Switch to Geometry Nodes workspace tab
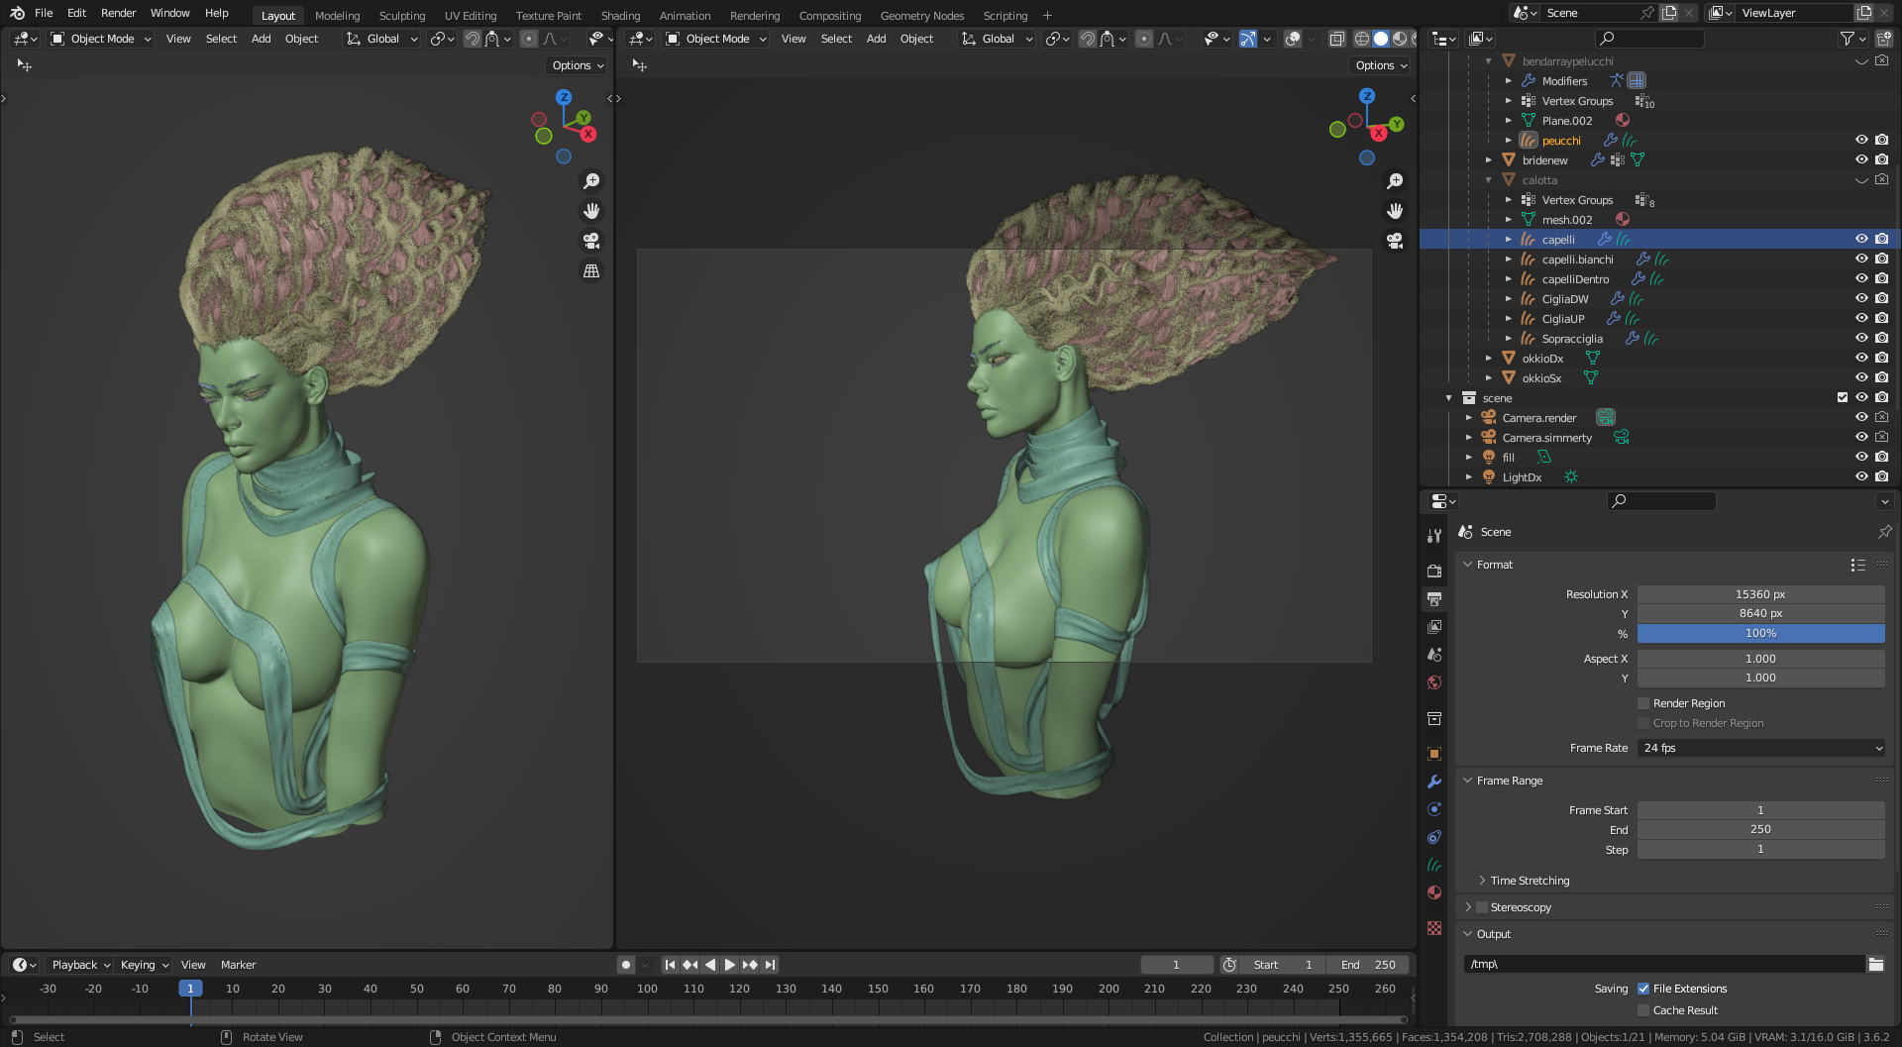This screenshot has height=1047, width=1902. [x=921, y=16]
